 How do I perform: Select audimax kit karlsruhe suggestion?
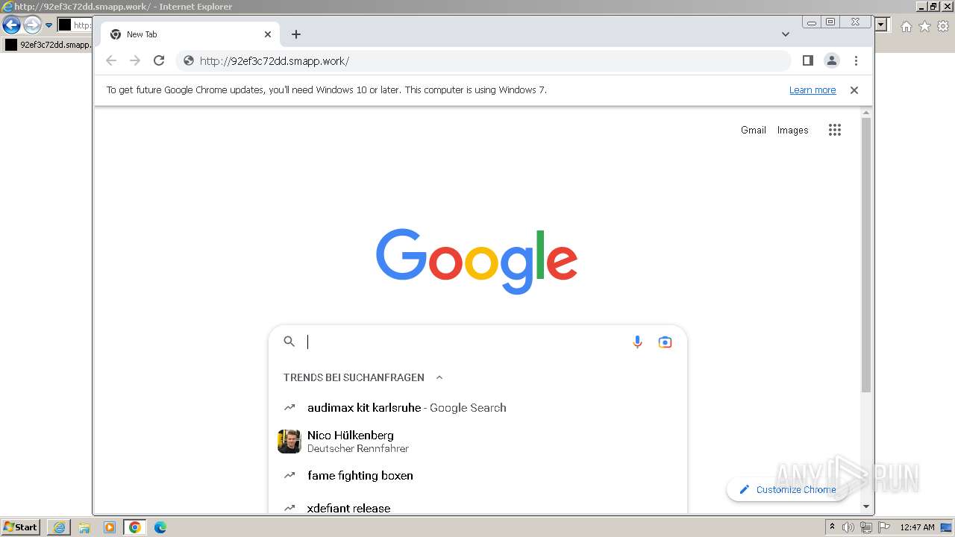(477, 408)
